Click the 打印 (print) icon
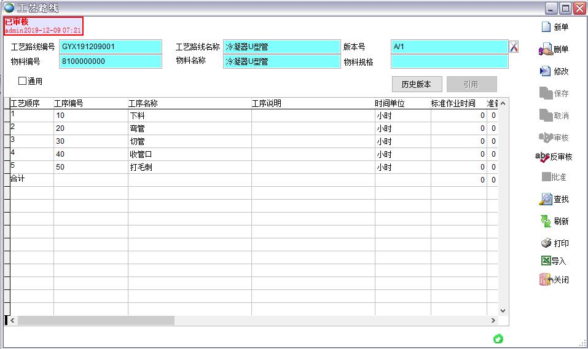Viewport: 588px width, 349px height. point(546,243)
